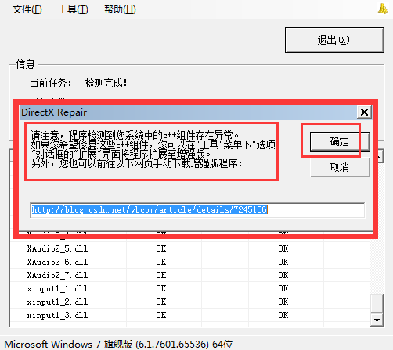
Task: Click the Microsoft Windows 7 旗舰版 status bar
Action: tap(118, 344)
